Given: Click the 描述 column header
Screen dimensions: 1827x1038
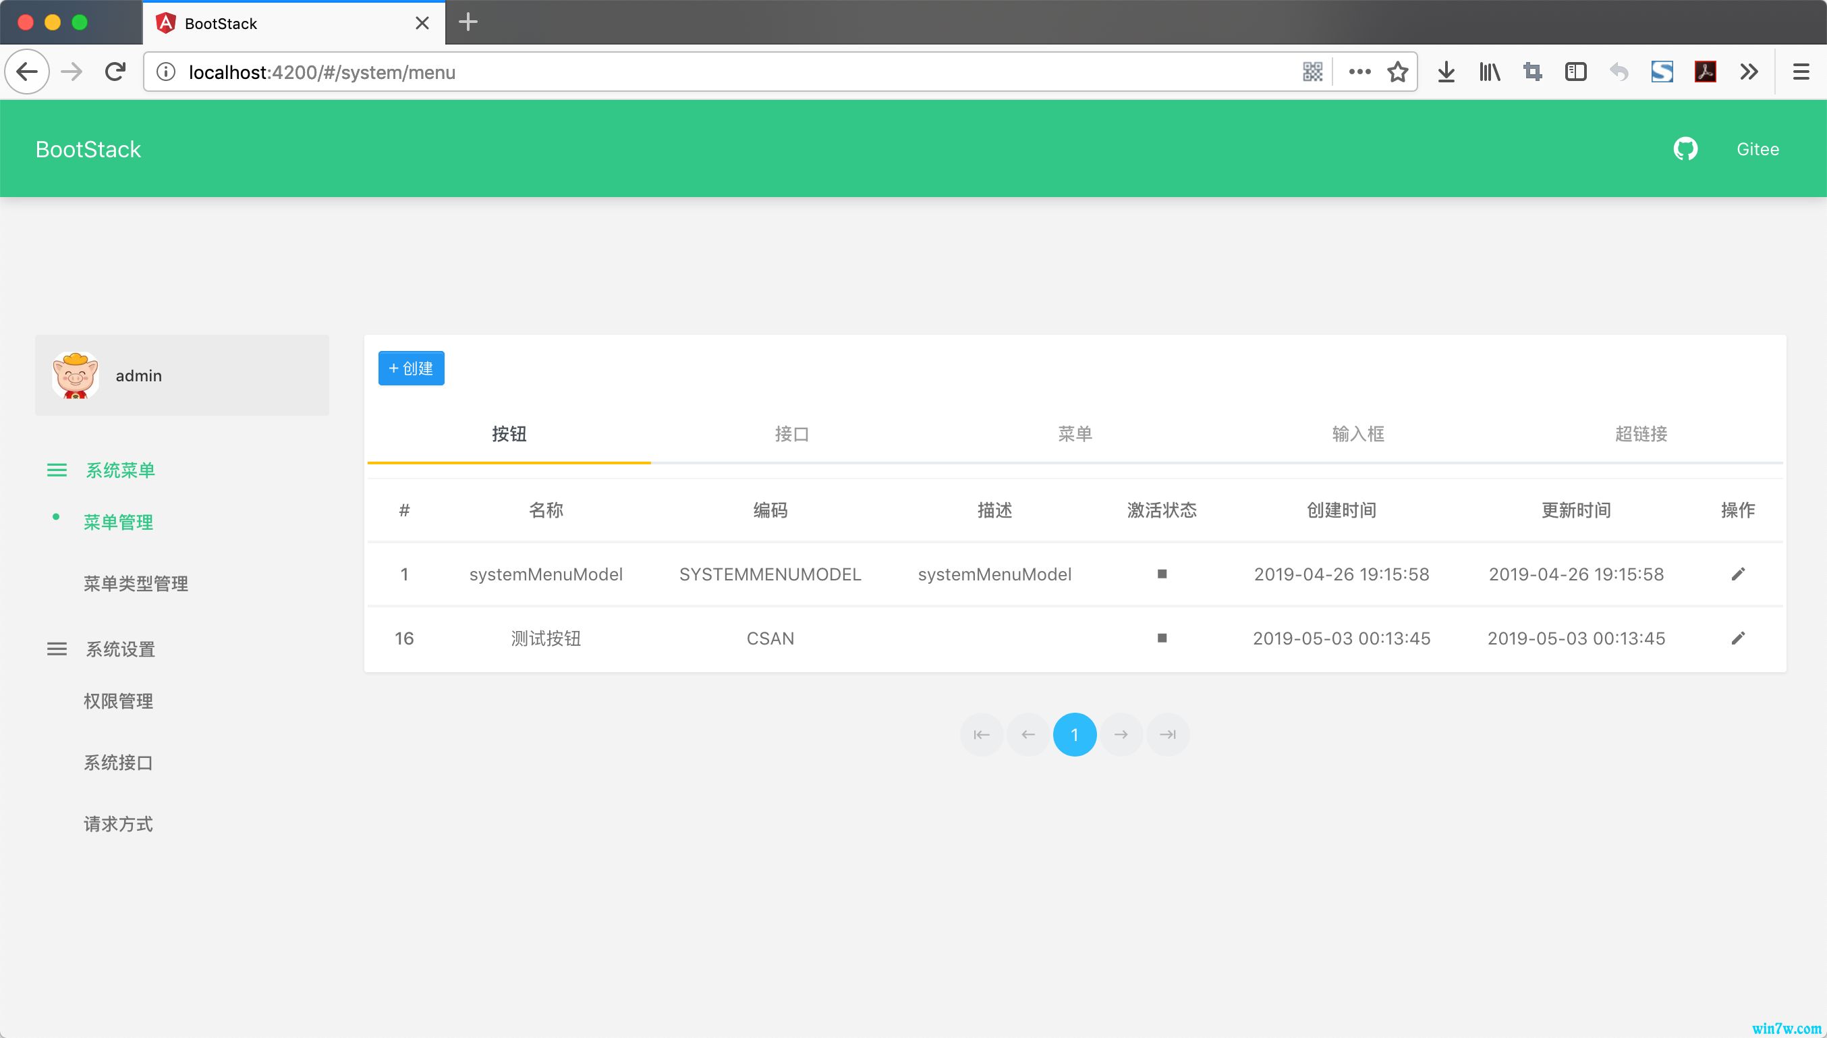Looking at the screenshot, I should 994,510.
